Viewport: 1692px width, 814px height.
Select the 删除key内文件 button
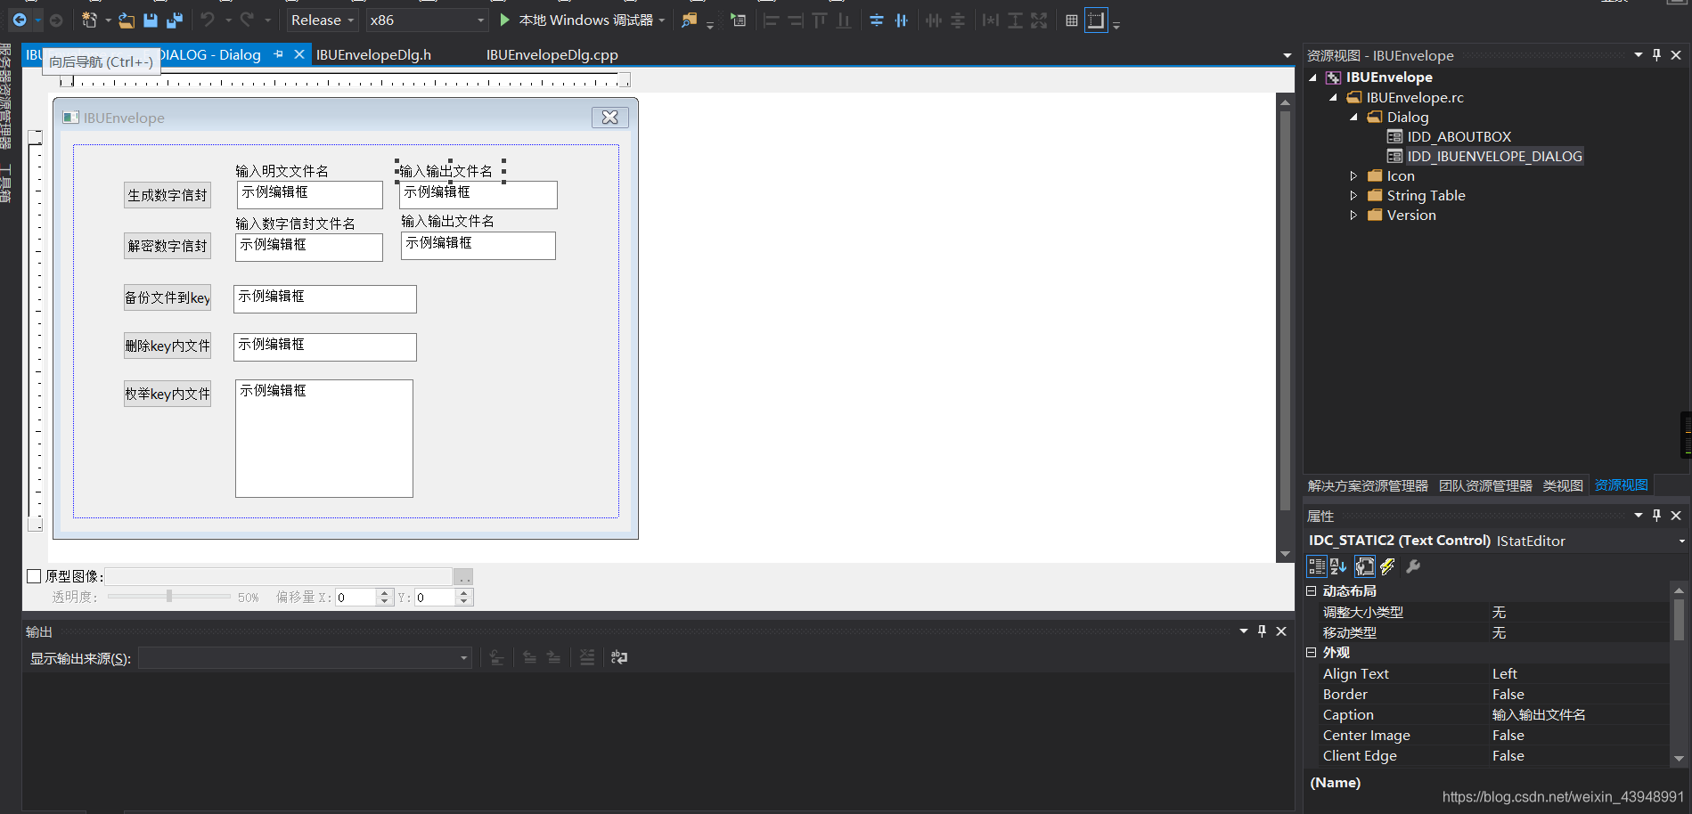(168, 346)
